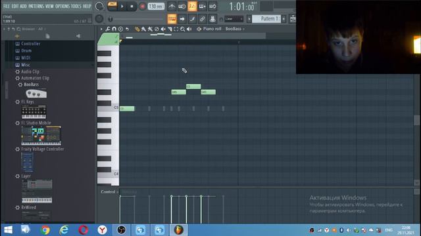This screenshot has width=421, height=236.
Task: Select the Delete tool in piano roll
Action: pyautogui.click(x=157, y=29)
